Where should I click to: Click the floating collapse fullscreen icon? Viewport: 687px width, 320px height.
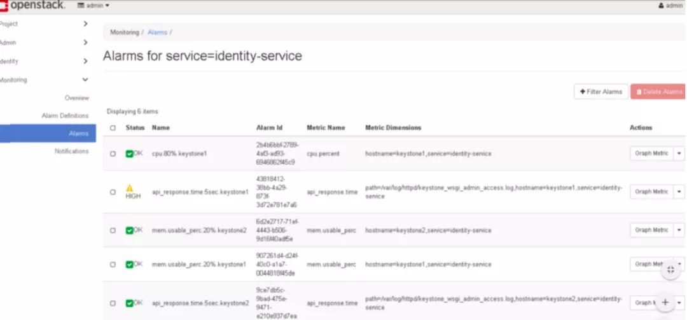tap(670, 270)
